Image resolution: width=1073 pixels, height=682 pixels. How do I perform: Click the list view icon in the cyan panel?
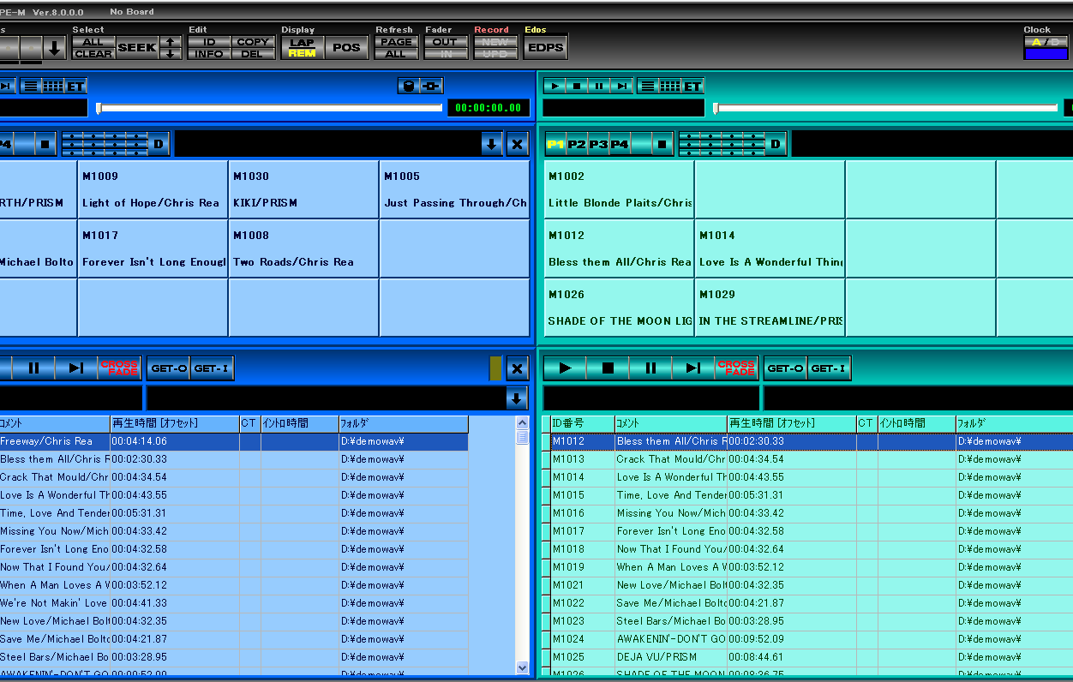click(x=648, y=86)
